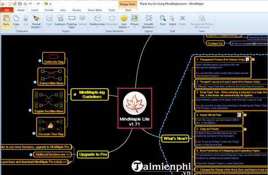The image size is (268, 175).
Task: Open the Style tab under Design Tools
Action: 128,10
